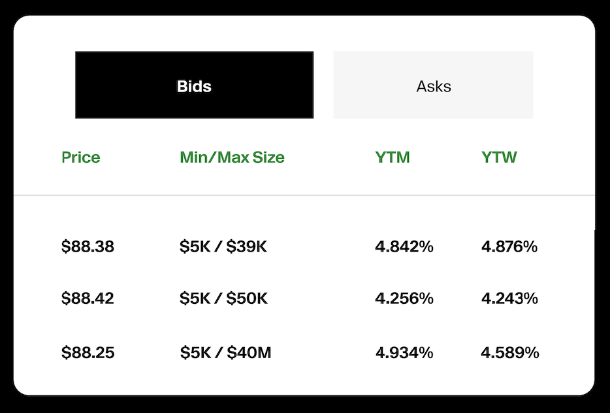The width and height of the screenshot is (610, 413).
Task: Click the 4.589% YTW value
Action: 509,353
